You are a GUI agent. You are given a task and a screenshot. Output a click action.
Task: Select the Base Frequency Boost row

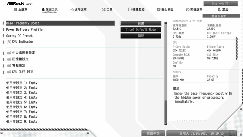pos(60,23)
